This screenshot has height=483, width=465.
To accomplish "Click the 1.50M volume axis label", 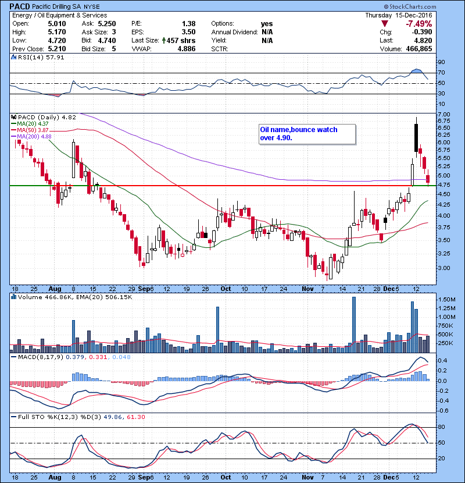I will click(x=447, y=300).
